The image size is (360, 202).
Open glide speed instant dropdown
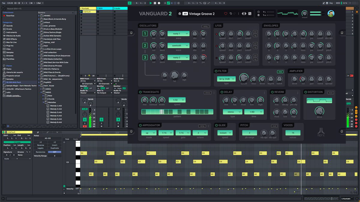(x=225, y=133)
